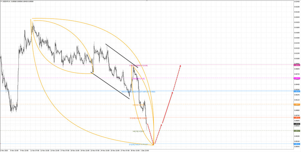The height and width of the screenshot is (152, 301).
Task: Select the magenta 0.90942 price label
Action: 297,65
